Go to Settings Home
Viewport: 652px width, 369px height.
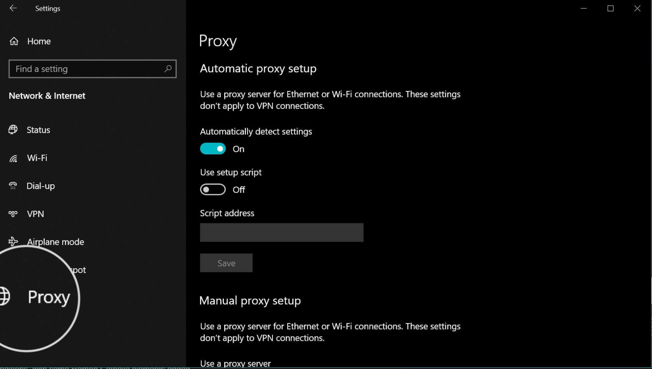[39, 41]
